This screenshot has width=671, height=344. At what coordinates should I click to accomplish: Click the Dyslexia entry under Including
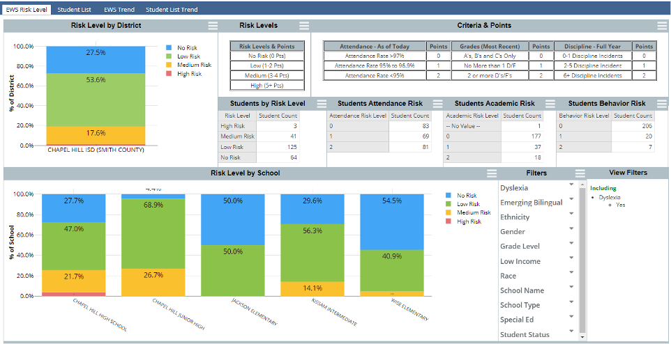[x=610, y=198]
